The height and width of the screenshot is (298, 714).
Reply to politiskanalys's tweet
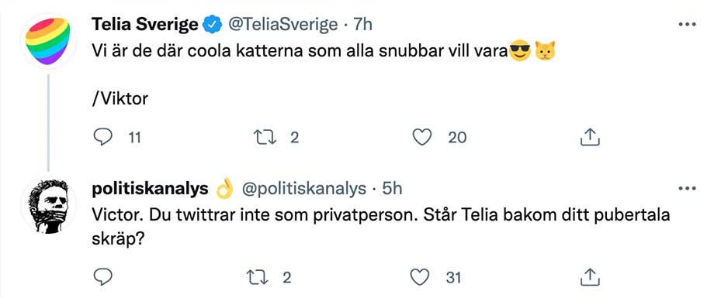[103, 276]
